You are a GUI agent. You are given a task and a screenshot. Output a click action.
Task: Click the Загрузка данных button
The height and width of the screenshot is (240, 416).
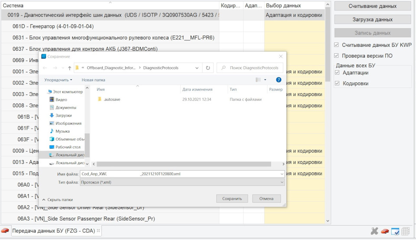[373, 19]
